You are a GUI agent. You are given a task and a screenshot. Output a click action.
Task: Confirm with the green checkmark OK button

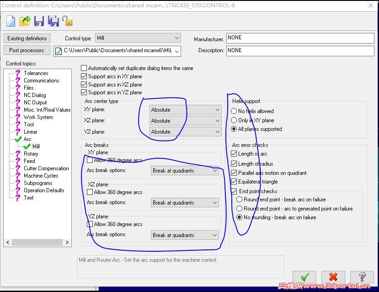(304, 276)
